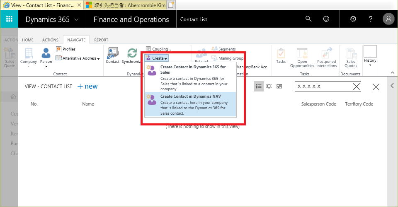This screenshot has height=207, width=398.
Task: Switch to the HOME ribbon tab
Action: (28, 40)
